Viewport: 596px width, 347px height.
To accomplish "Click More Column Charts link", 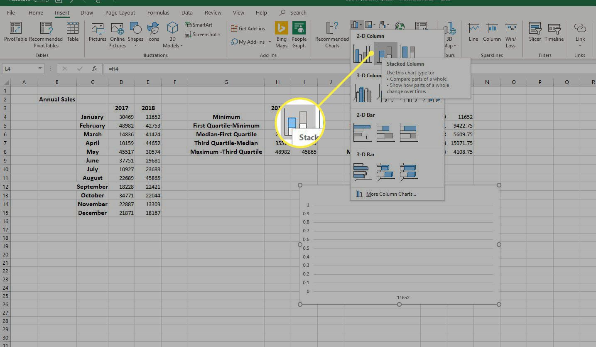I will [x=390, y=194].
